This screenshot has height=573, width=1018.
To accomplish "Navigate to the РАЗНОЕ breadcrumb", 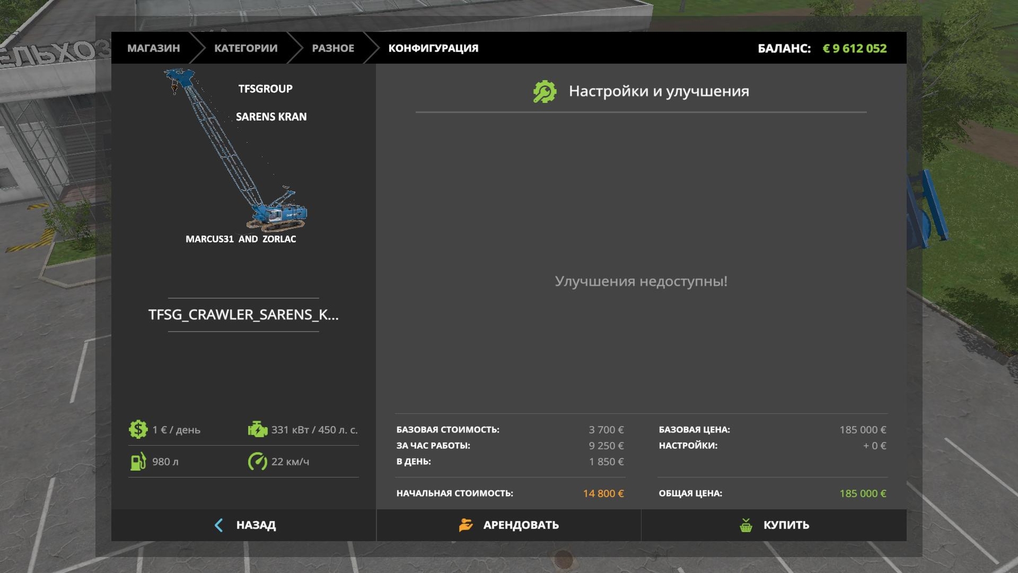I will 333,48.
